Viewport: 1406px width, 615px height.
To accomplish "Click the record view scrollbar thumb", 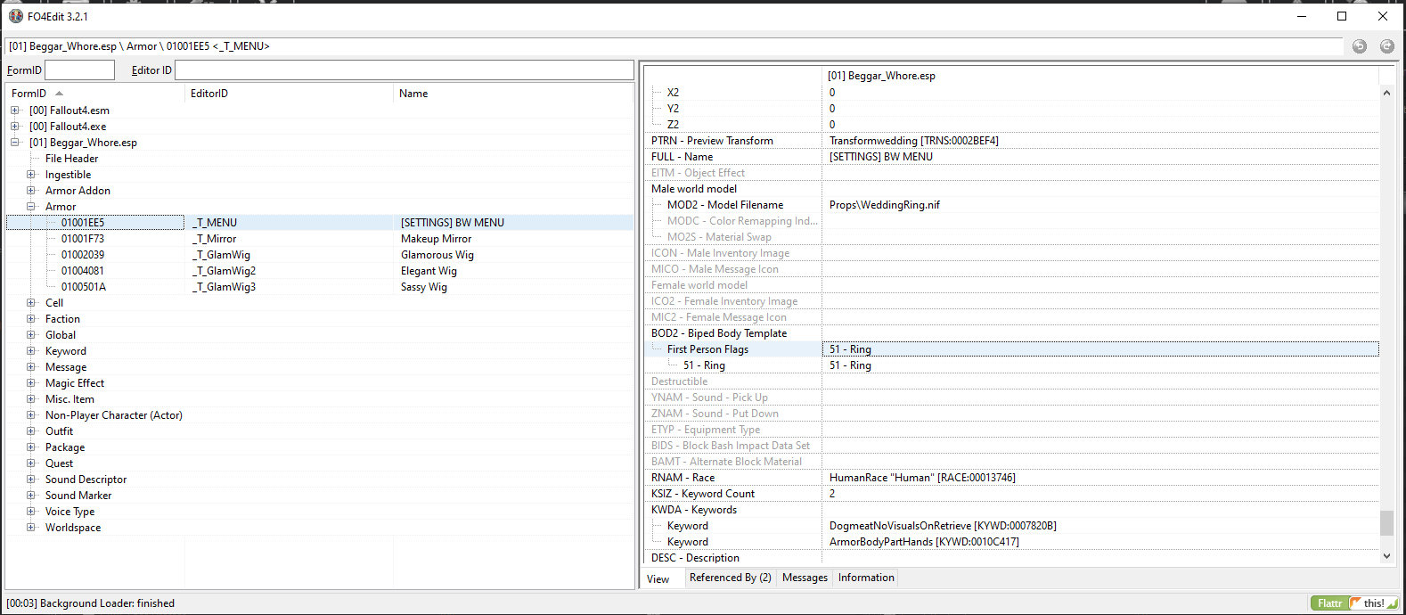I will 1386,523.
